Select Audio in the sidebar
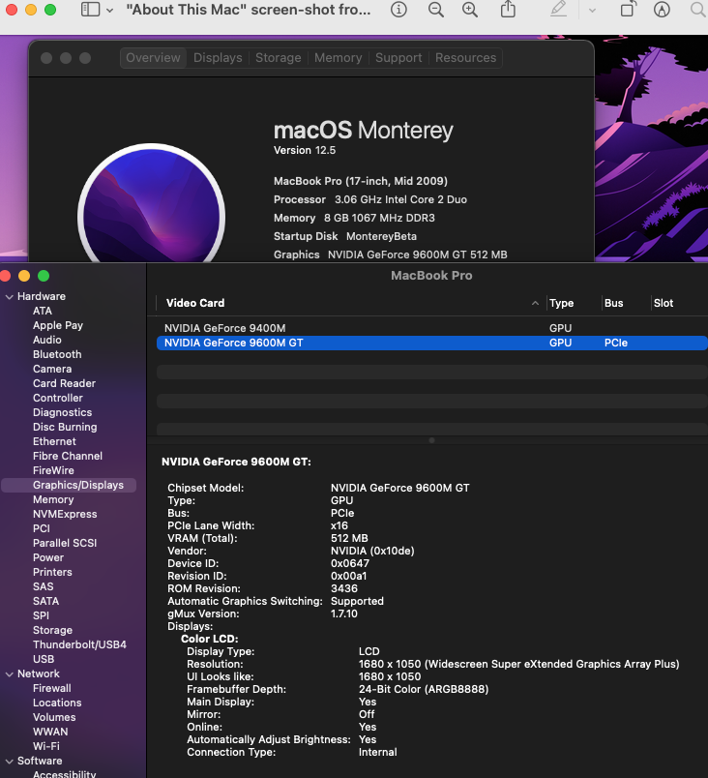708x778 pixels. pos(47,340)
